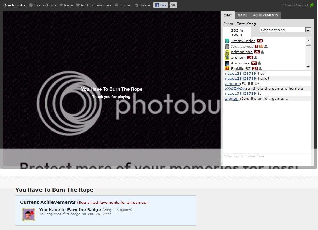Select admnalpha in the user list
Image resolution: width=318 pixels, height=230 pixels.
click(x=242, y=52)
